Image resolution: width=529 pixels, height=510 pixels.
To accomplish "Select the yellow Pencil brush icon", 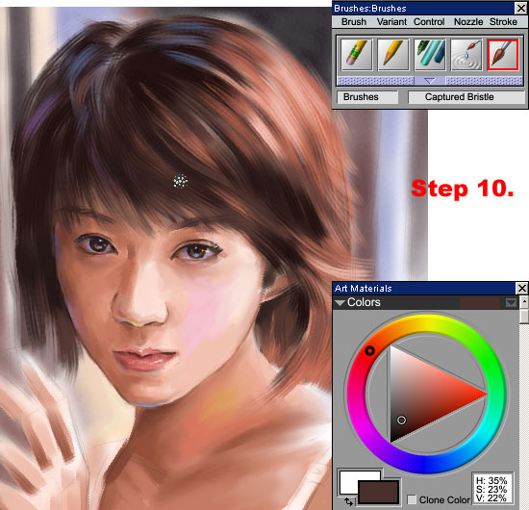I will (x=393, y=55).
